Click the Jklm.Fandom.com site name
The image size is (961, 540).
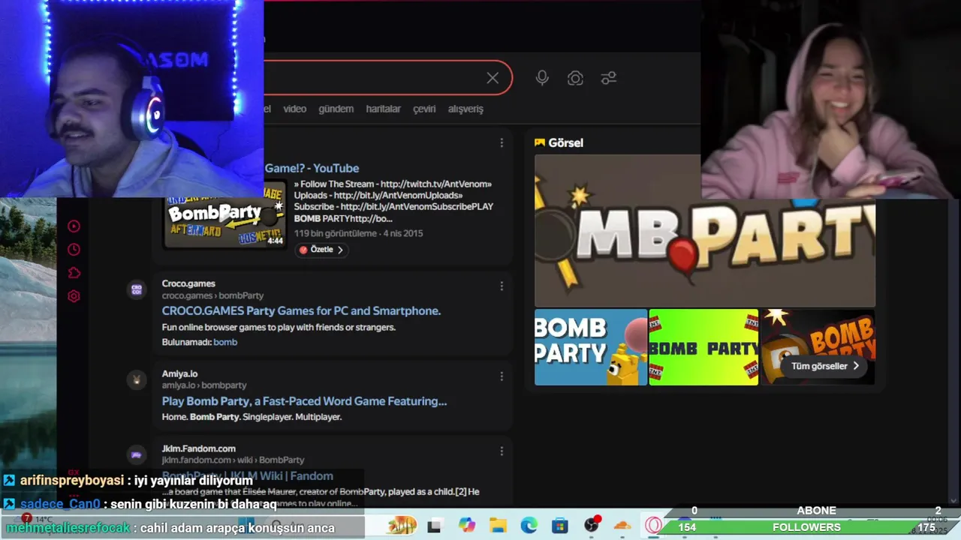(198, 448)
